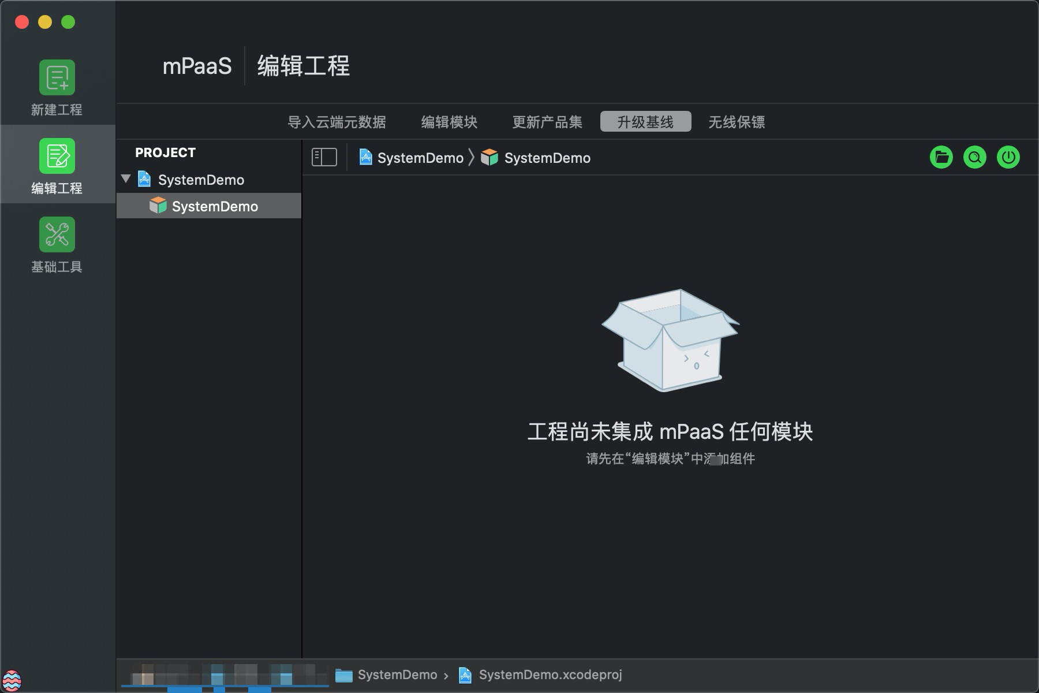Click SystemDemo project in breadcrumb bar
1039x693 pixels.
coord(412,158)
